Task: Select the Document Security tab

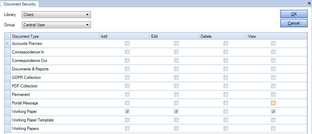Action: point(20,4)
